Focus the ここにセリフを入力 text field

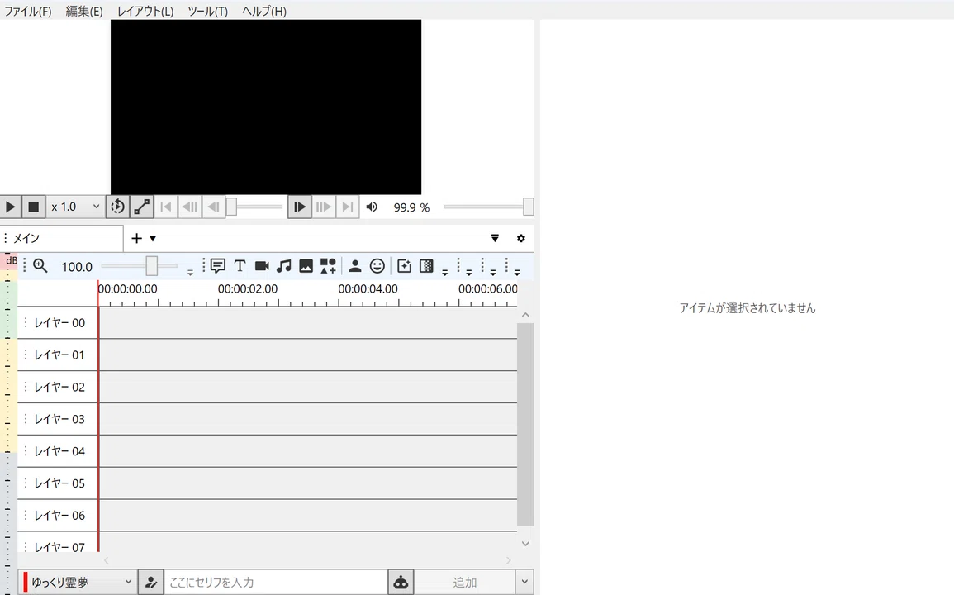click(x=276, y=583)
